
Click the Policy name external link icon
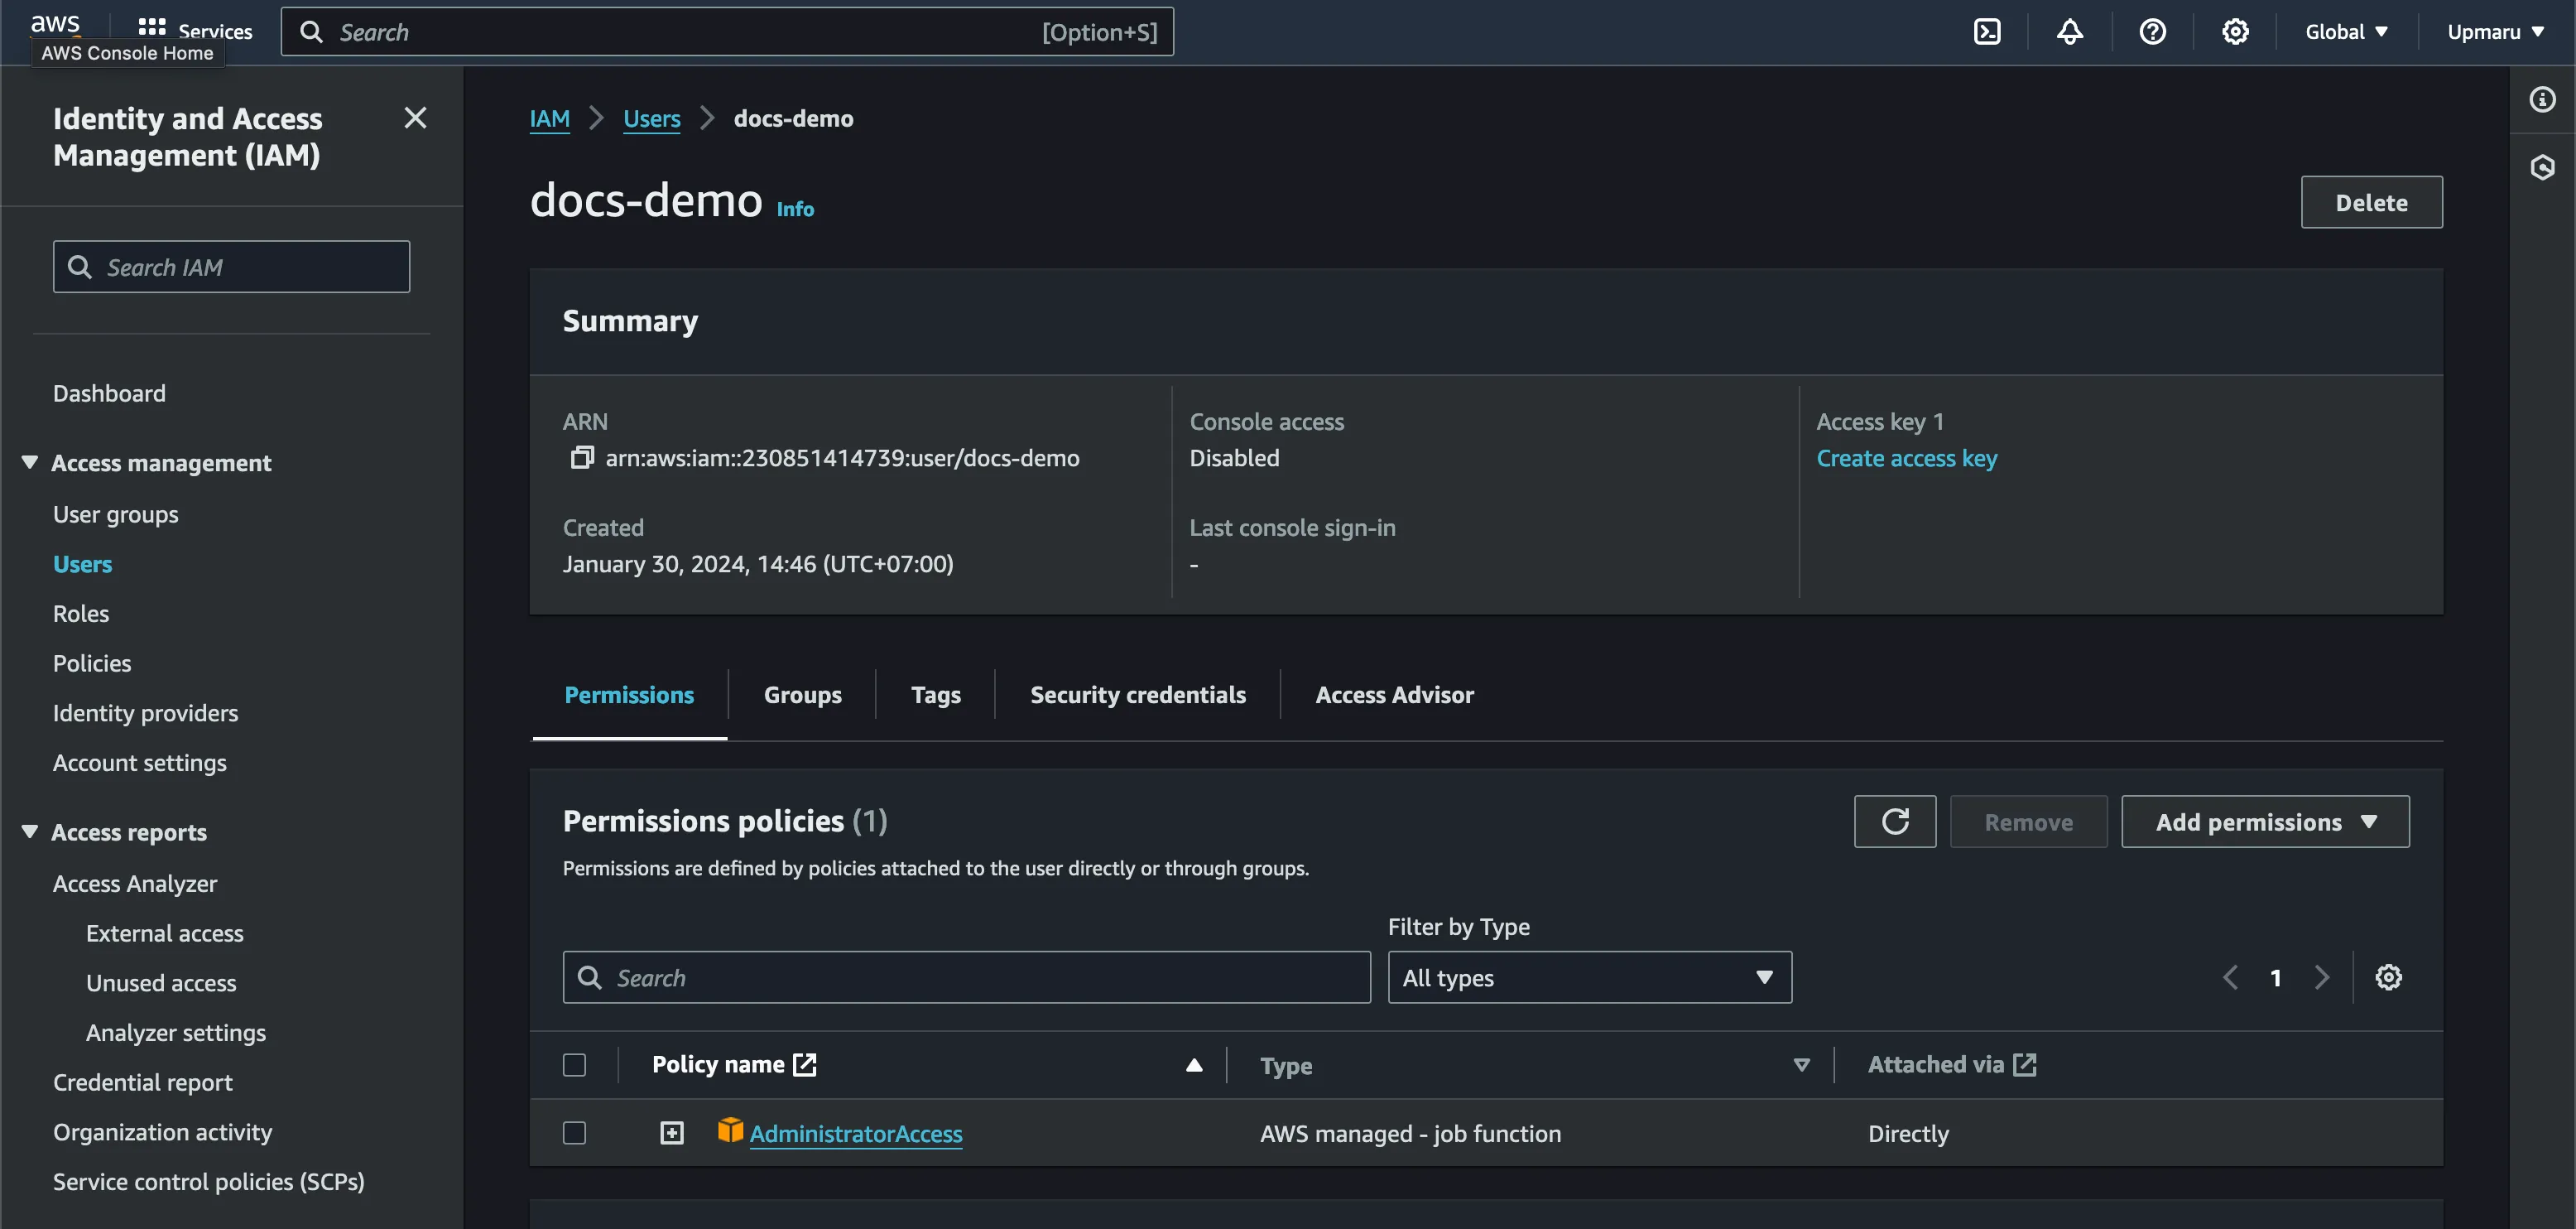(804, 1064)
